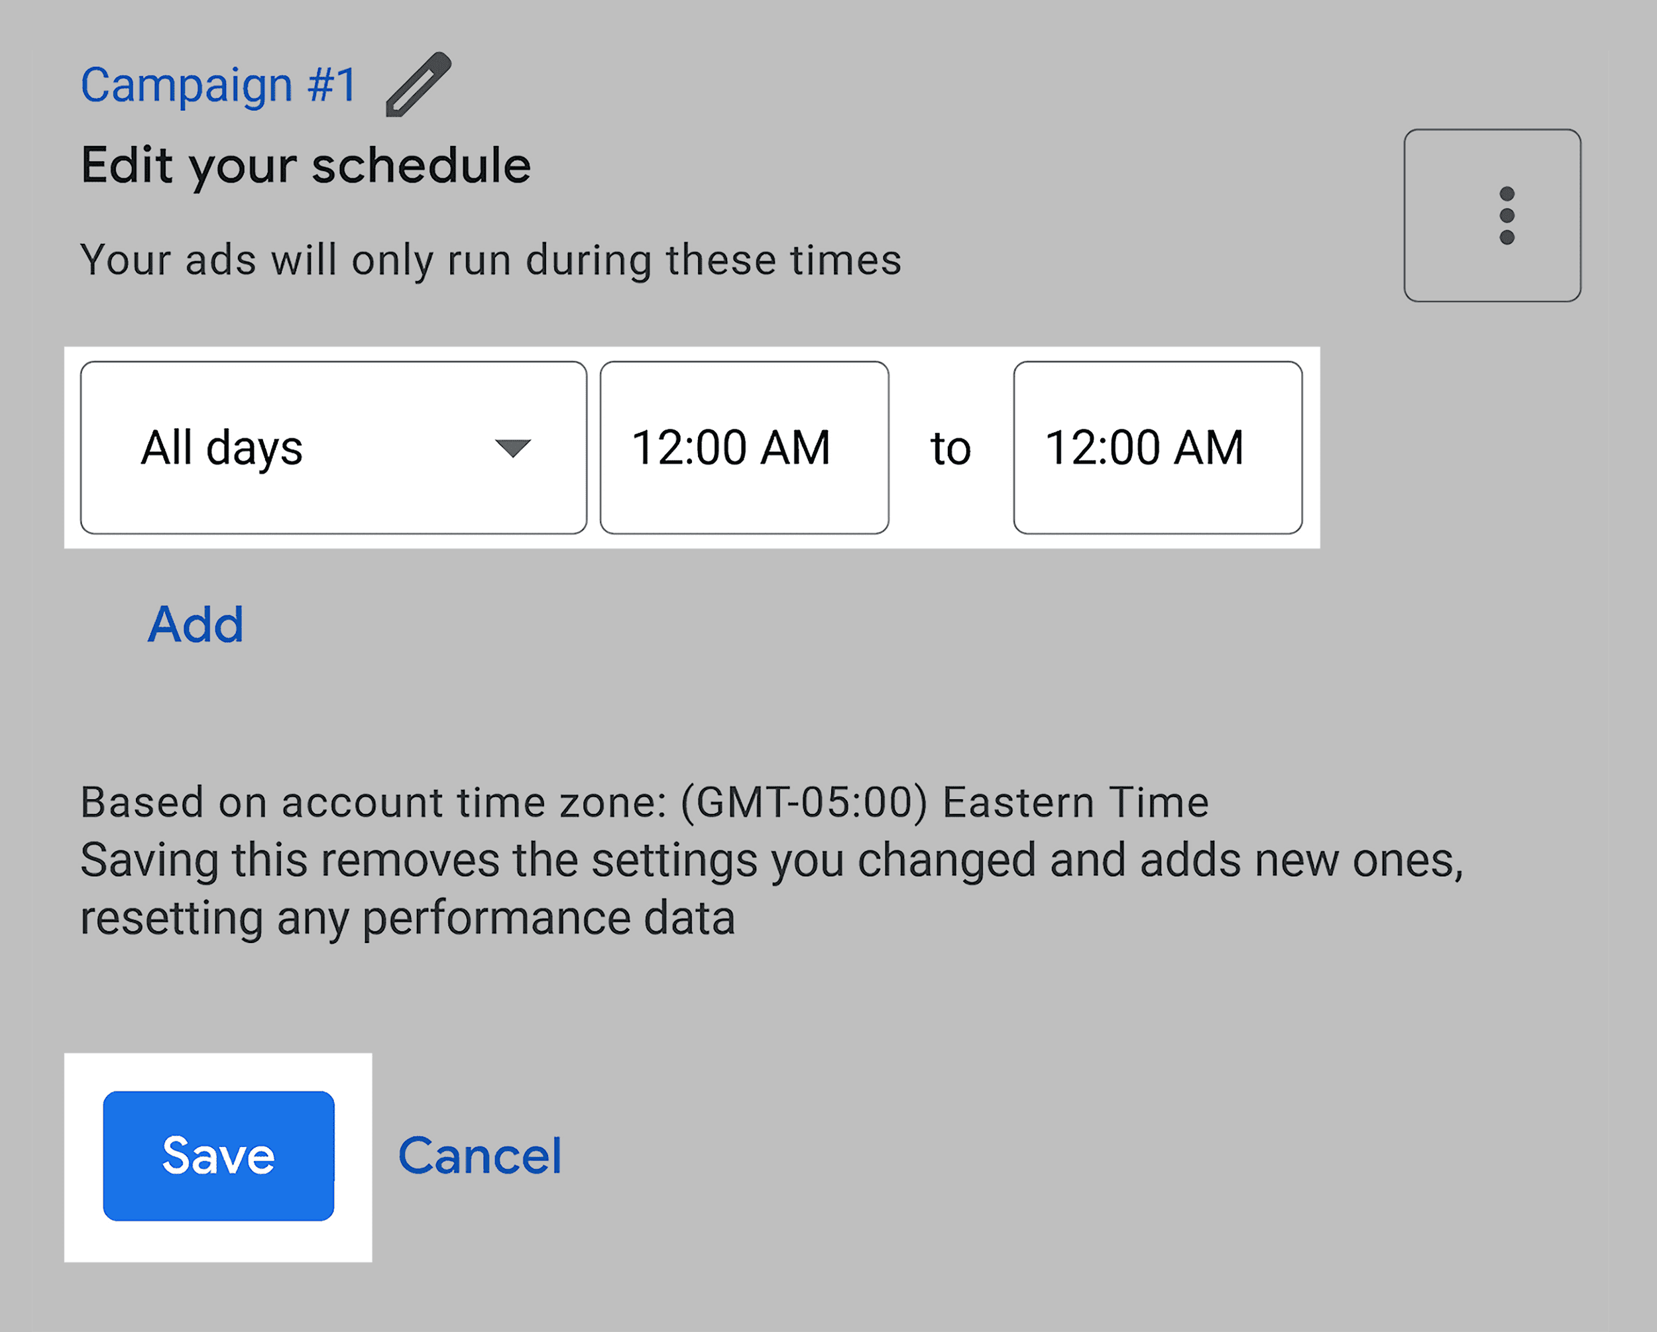Click the "Edit your schedule" heading

point(306,165)
